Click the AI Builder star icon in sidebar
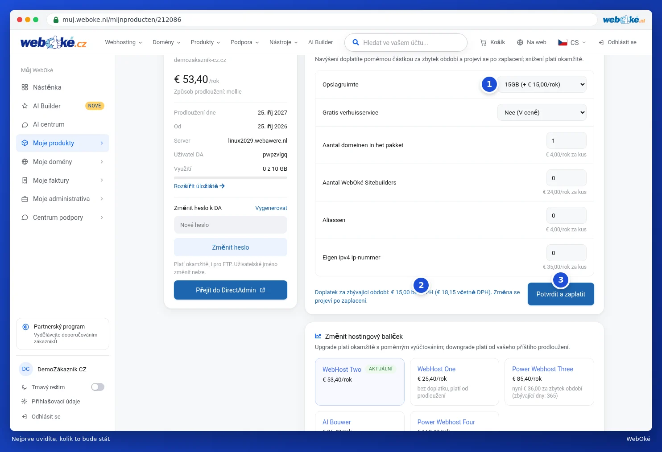 [25, 106]
